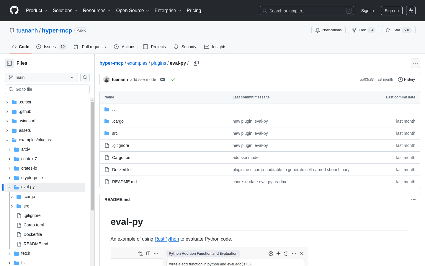Screen dimensions: 425x266
Task: Open the more options ellipsis menu
Action: tap(416, 63)
